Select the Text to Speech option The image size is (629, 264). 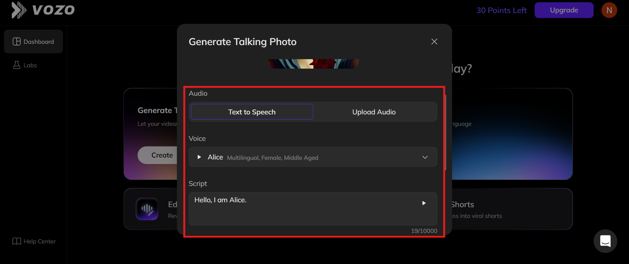(x=252, y=112)
